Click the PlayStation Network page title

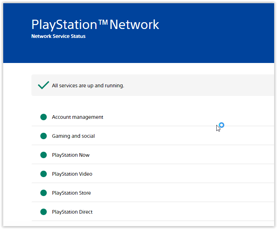(x=95, y=25)
